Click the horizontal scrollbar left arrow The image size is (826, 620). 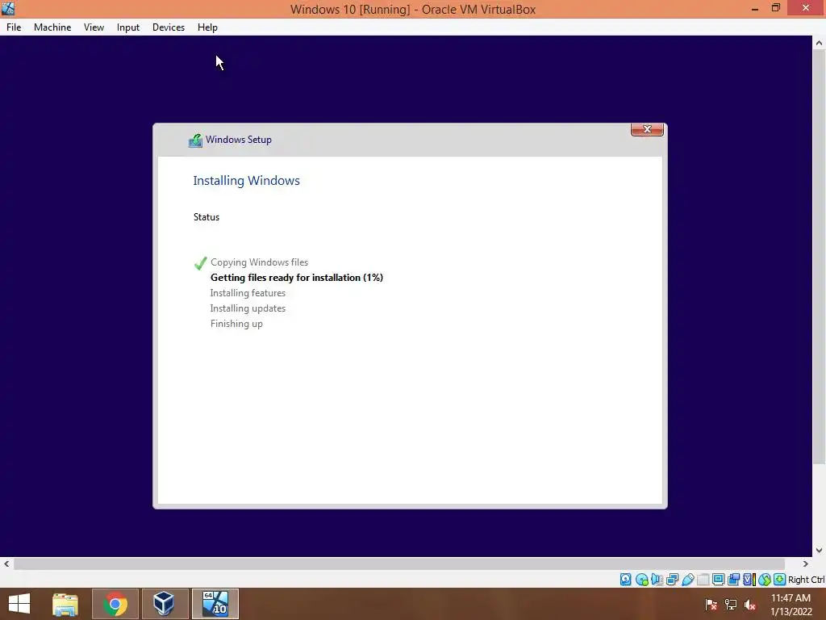click(6, 563)
